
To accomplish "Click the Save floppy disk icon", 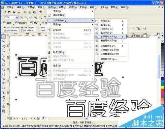I will [14, 12].
